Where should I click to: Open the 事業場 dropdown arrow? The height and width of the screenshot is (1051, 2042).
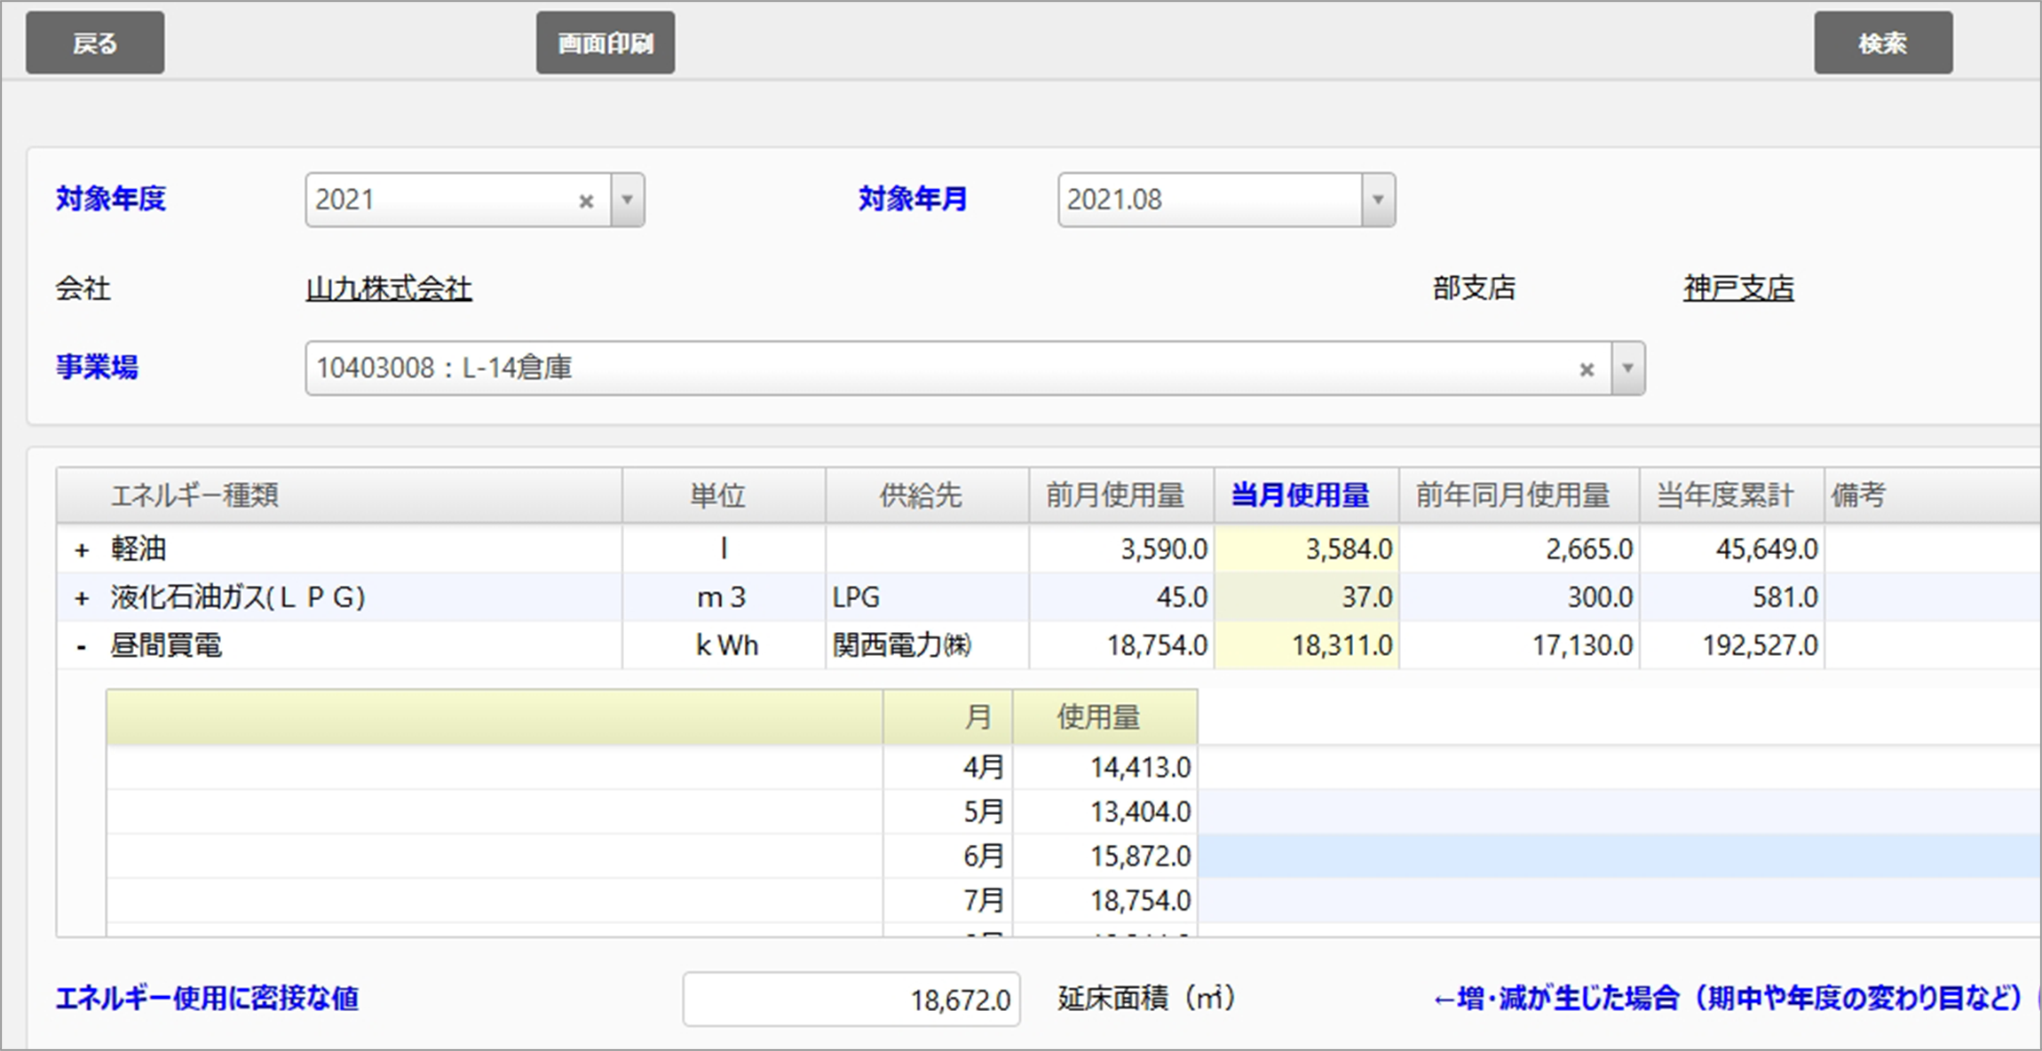tap(1627, 368)
